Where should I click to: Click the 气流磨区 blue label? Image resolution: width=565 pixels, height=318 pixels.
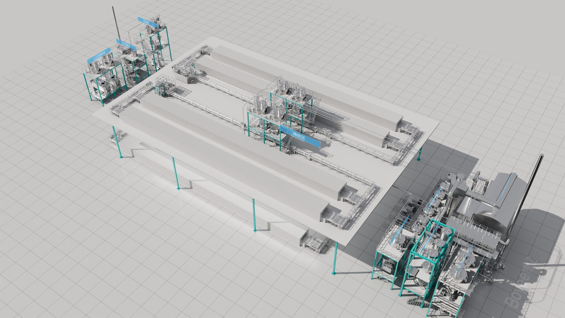pyautogui.click(x=126, y=45)
